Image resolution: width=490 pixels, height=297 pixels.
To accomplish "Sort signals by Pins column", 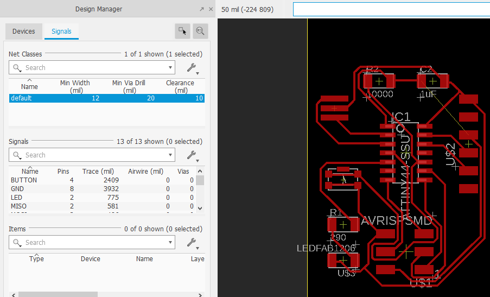I will click(x=63, y=172).
